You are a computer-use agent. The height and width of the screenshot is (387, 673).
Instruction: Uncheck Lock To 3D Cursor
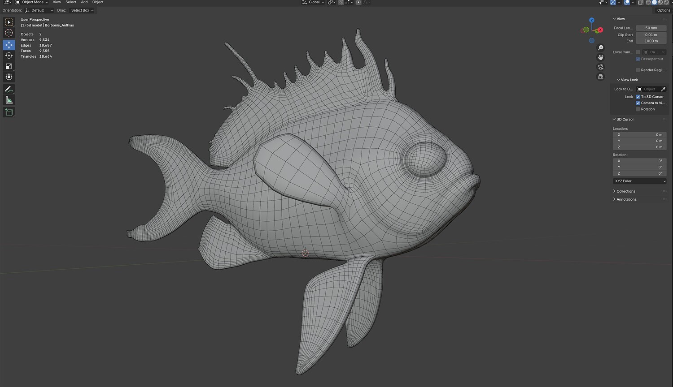coord(638,97)
